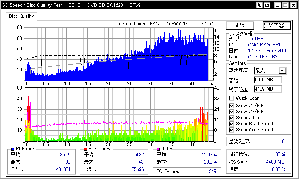
Task: Click PI Errors maximum value 98
Action: [68, 162]
